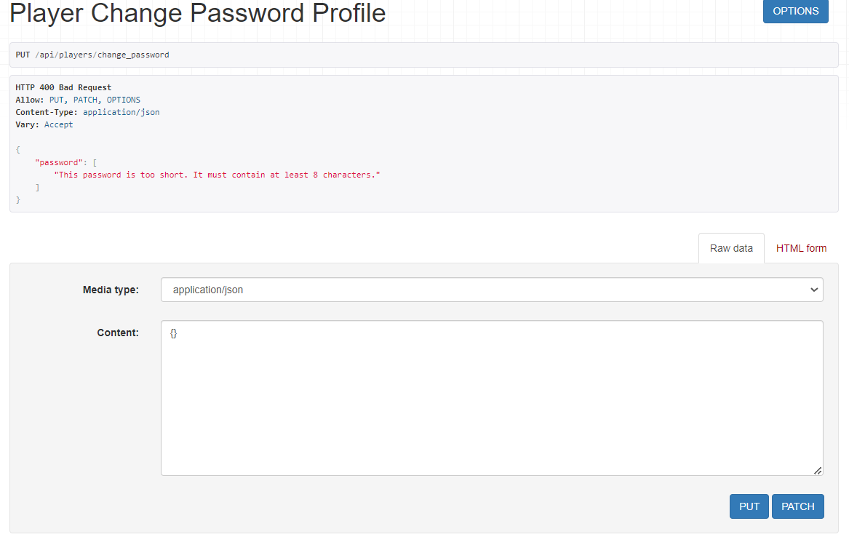Click the HTTP 400 Bad Request status line
Screen dimensions: 849x545
click(x=63, y=87)
